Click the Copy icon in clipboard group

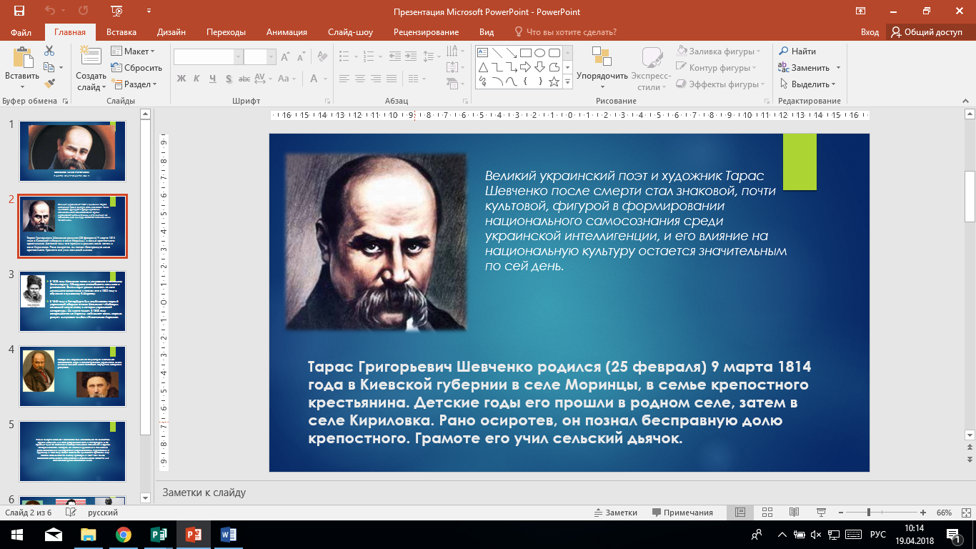tap(47, 67)
